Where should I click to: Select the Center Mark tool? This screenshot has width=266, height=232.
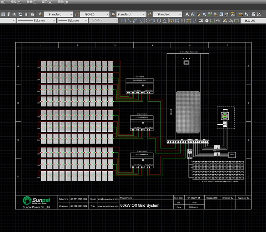coord(207,21)
